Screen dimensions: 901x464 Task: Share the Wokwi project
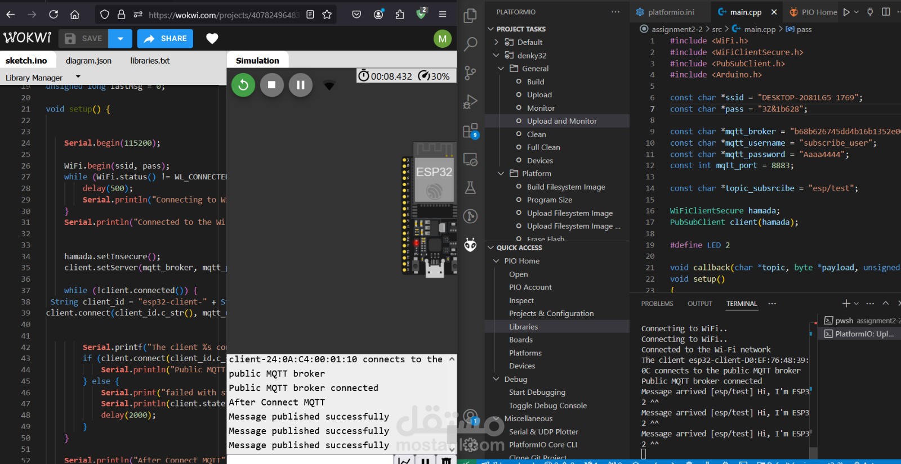pos(165,38)
